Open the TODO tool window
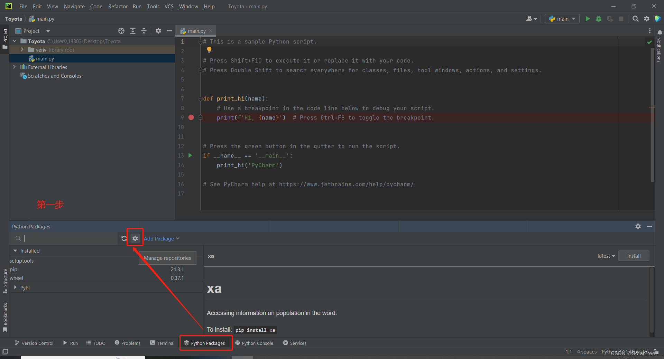 tap(96, 343)
